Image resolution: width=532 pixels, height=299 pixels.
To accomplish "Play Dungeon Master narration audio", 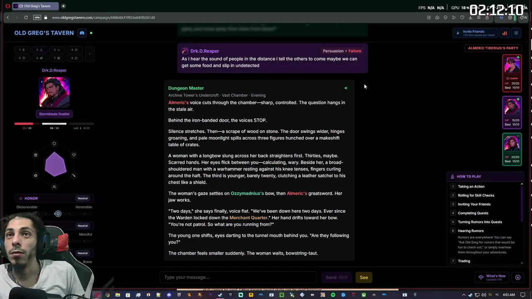I will 346,88.
